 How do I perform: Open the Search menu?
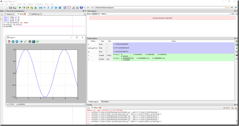click(x=12, y=4)
